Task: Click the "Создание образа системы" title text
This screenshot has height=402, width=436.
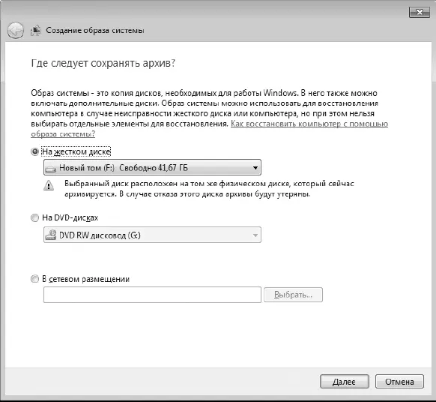Action: click(95, 30)
